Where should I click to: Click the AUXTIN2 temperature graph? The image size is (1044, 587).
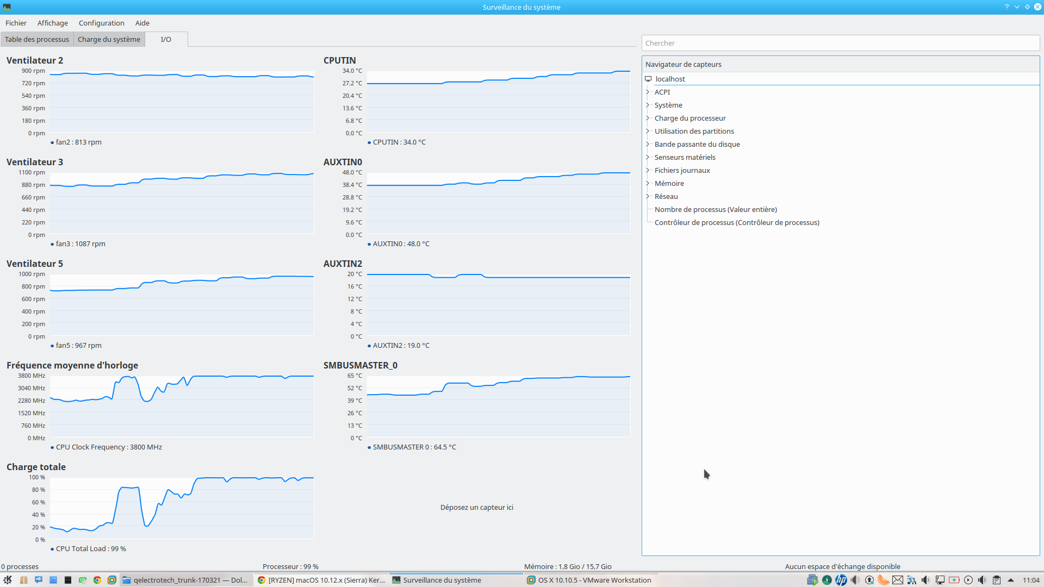pos(499,305)
